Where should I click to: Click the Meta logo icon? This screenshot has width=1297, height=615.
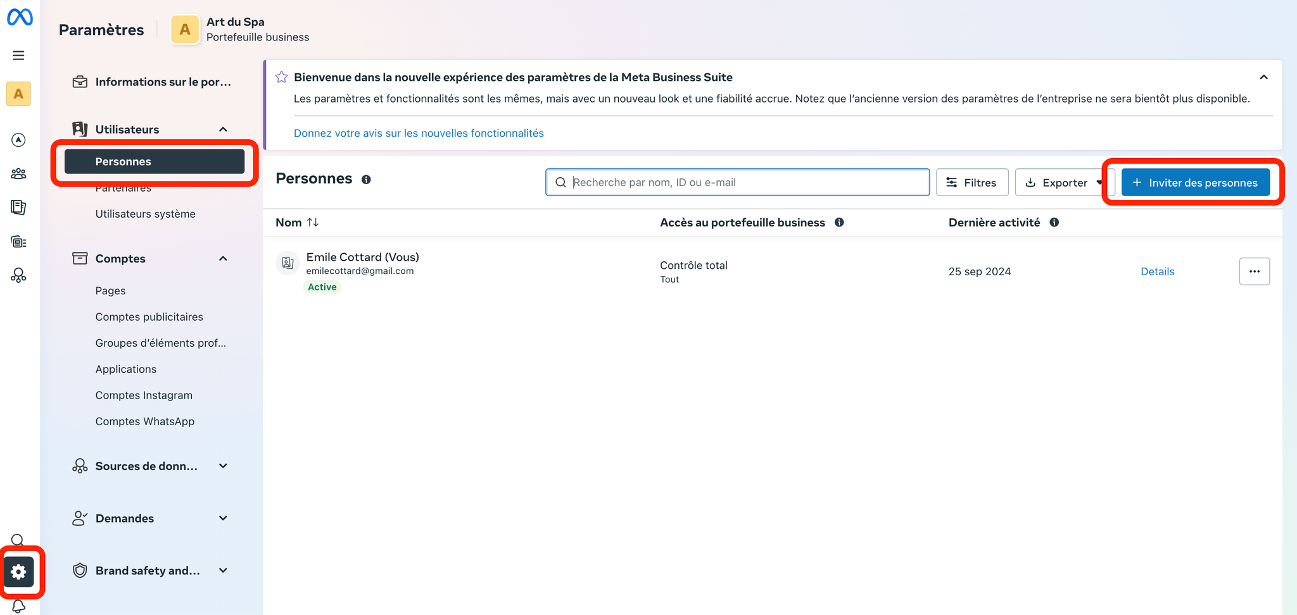tap(20, 17)
